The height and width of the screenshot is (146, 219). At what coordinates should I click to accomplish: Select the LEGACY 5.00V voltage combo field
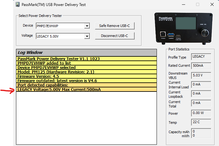tap(63, 36)
